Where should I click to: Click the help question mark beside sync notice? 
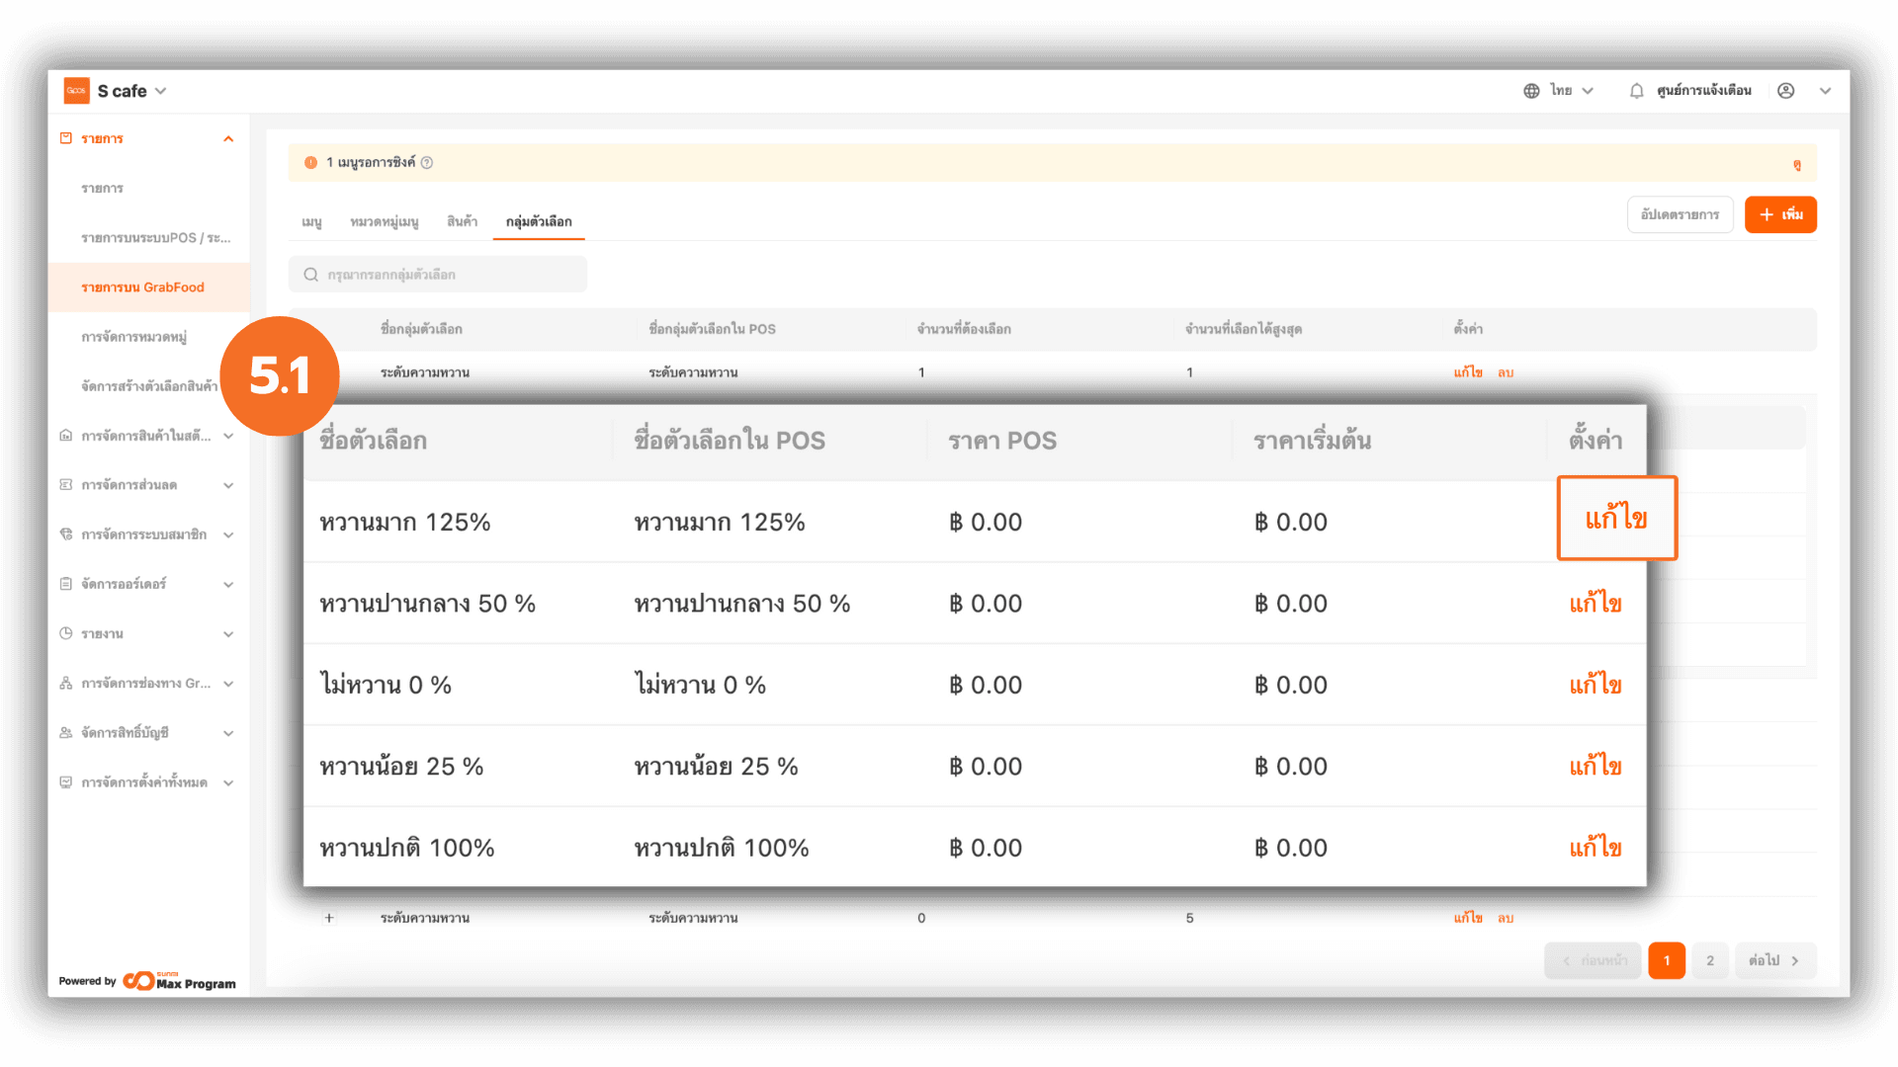[x=427, y=163]
